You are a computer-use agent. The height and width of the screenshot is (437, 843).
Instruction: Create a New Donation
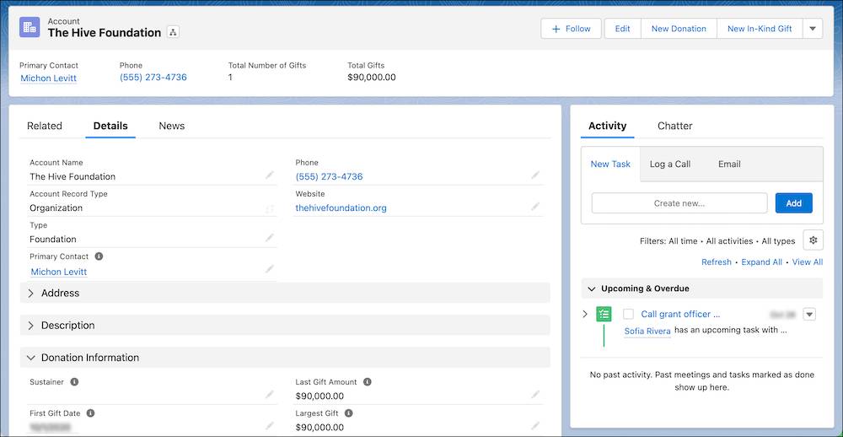coord(679,29)
